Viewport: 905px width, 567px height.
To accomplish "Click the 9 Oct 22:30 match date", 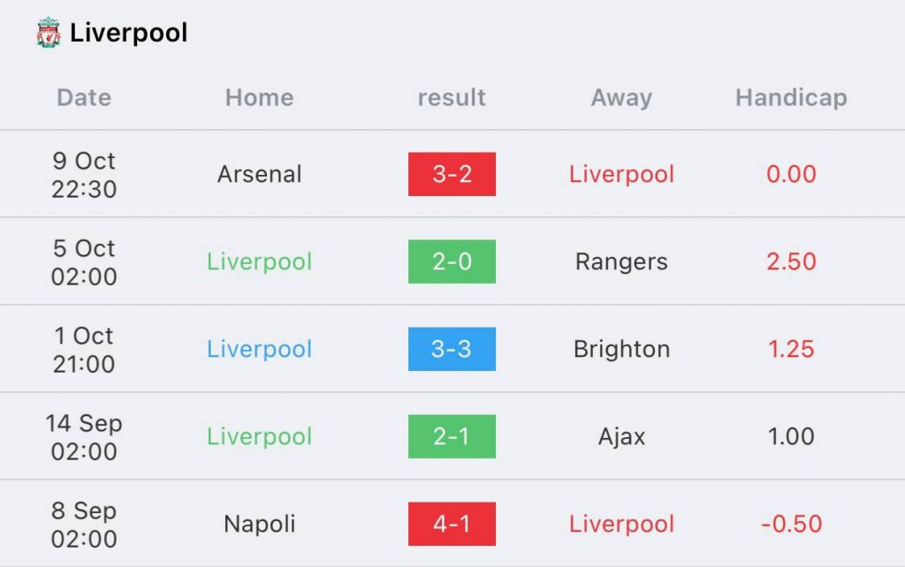I will [84, 175].
